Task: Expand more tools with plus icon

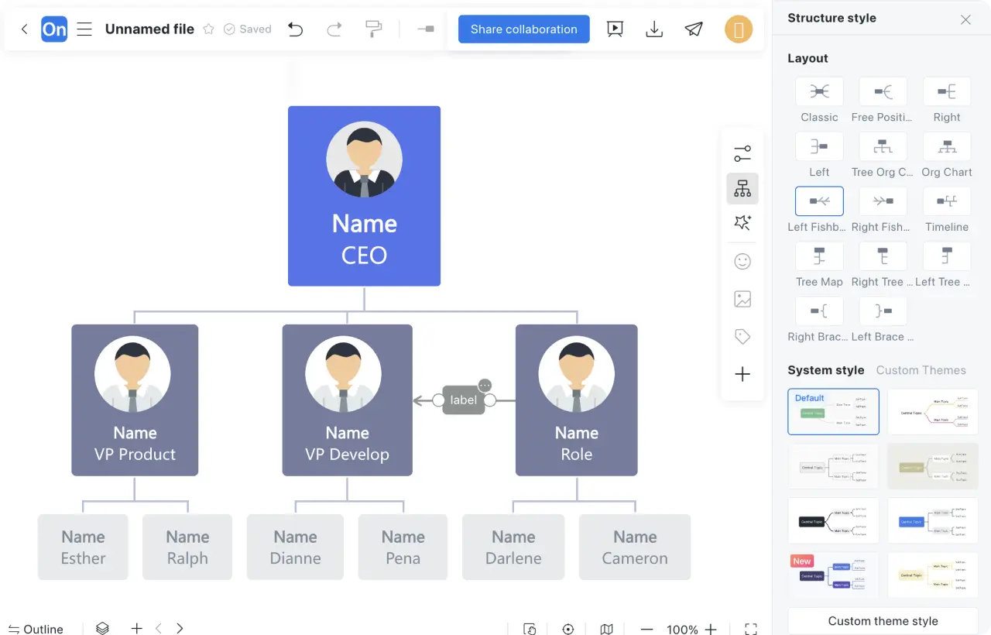Action: pos(742,375)
